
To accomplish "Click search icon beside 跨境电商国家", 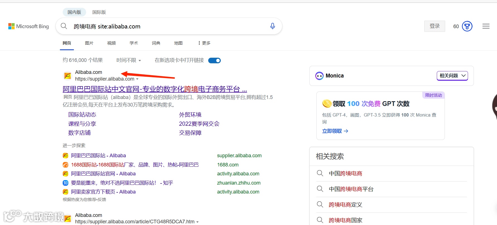I will point(320,220).
